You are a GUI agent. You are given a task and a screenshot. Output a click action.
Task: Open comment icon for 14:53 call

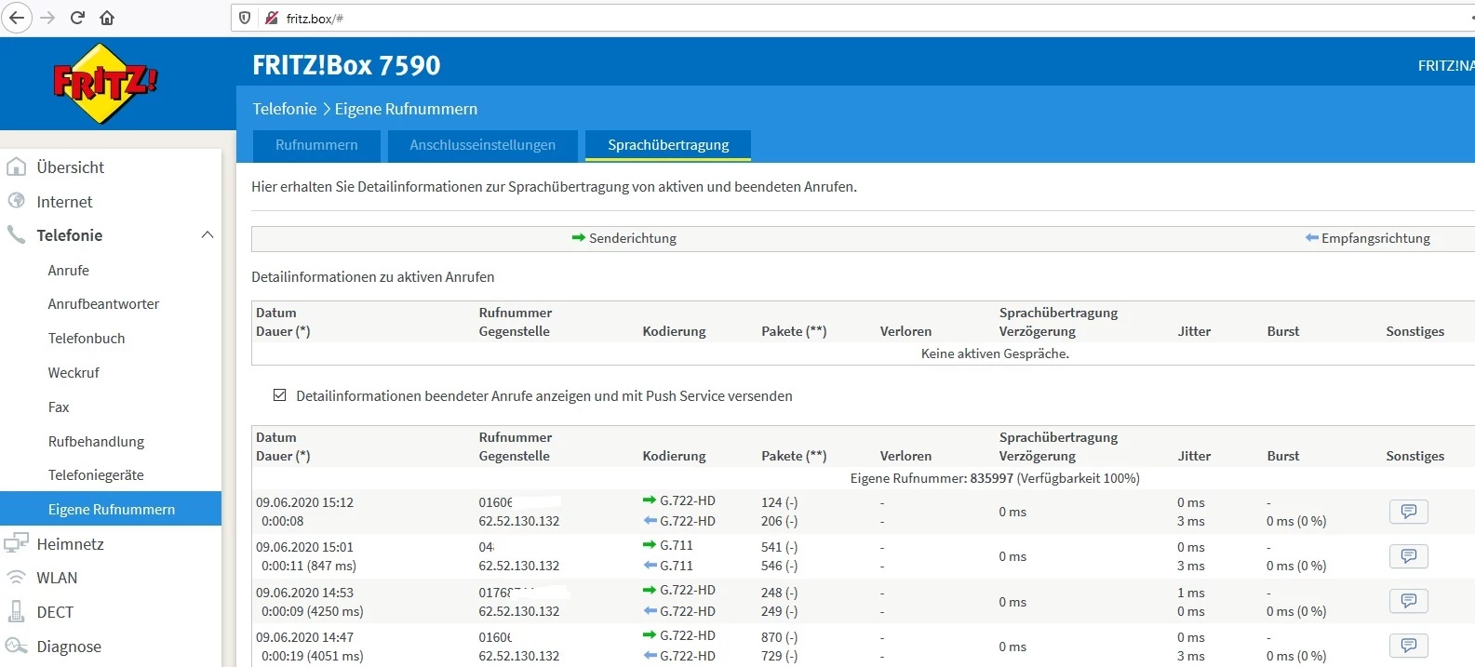pyautogui.click(x=1408, y=601)
